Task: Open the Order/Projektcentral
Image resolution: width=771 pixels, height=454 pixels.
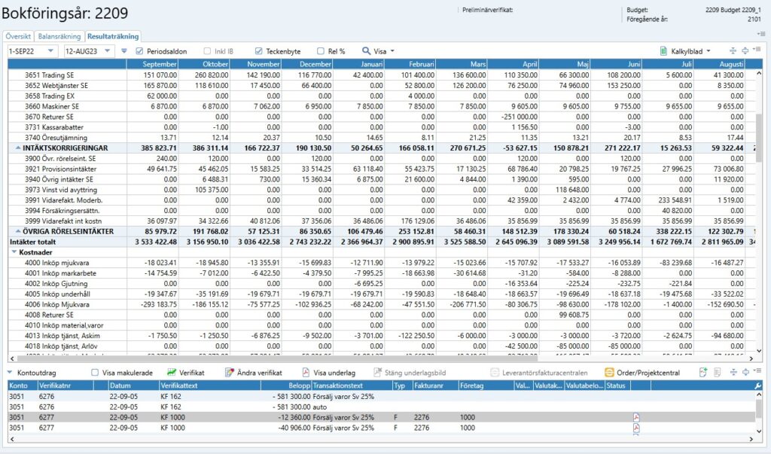Action: click(x=642, y=373)
